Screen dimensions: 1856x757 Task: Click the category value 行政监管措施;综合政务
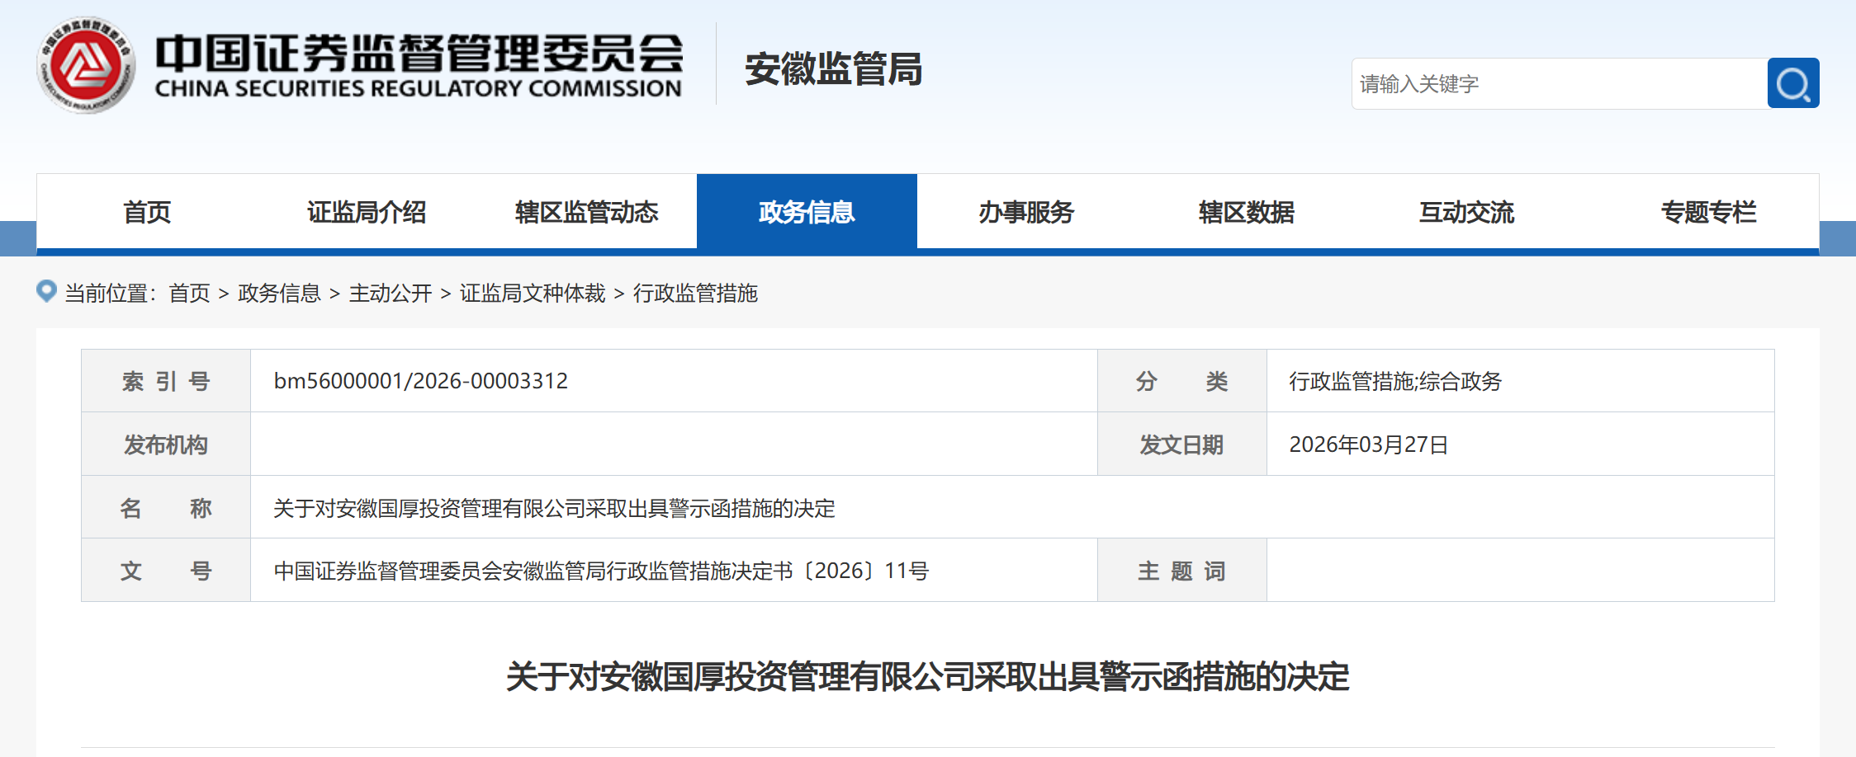click(x=1395, y=381)
